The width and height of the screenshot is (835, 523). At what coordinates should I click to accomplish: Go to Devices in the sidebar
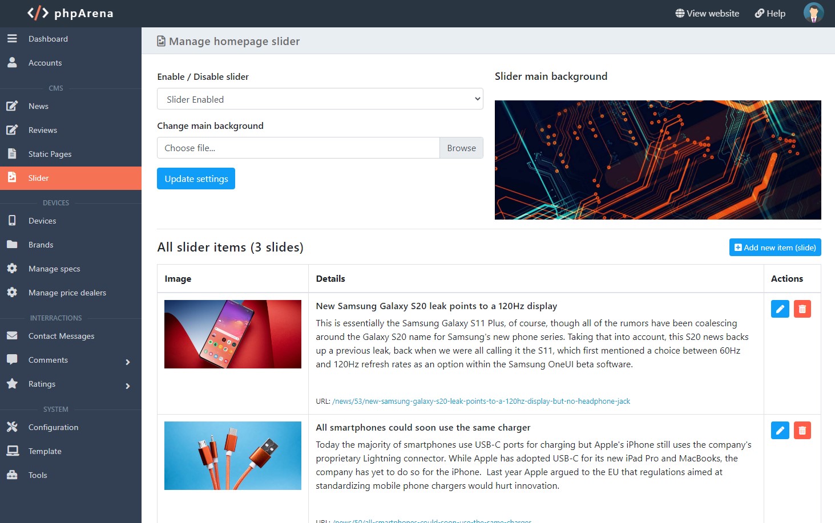tap(42, 221)
